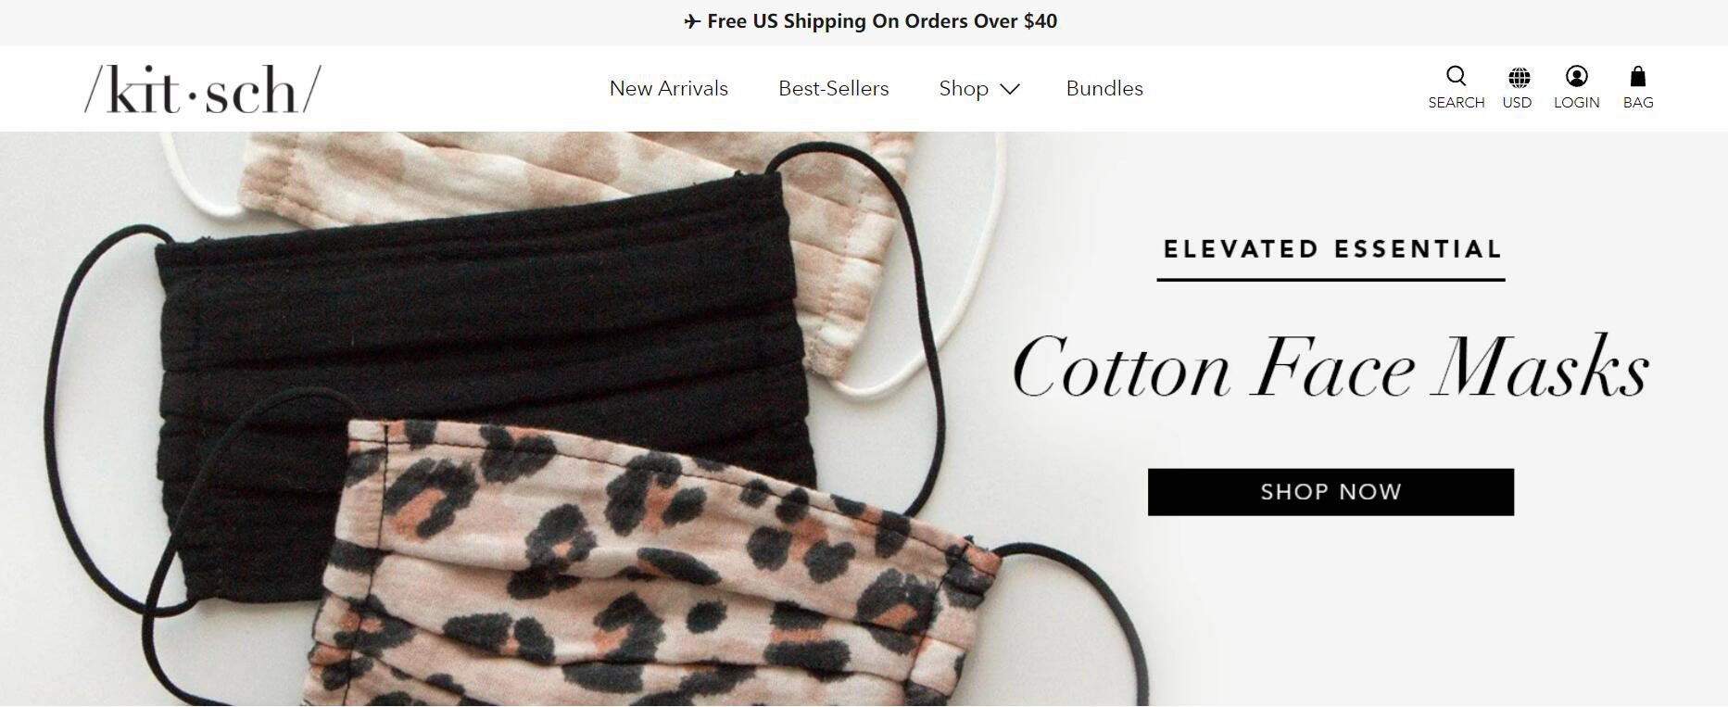Navigate to Bundles

[x=1104, y=88]
